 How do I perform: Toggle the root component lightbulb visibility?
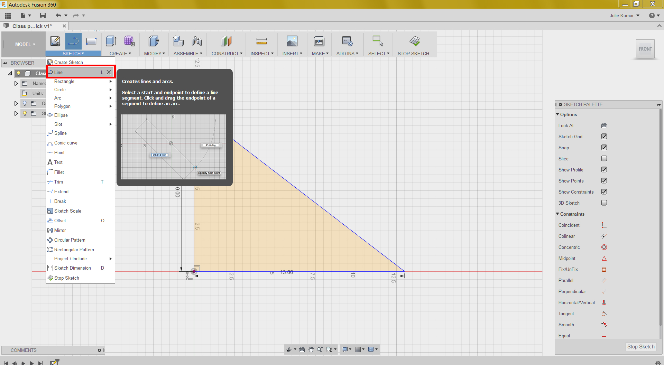19,73
